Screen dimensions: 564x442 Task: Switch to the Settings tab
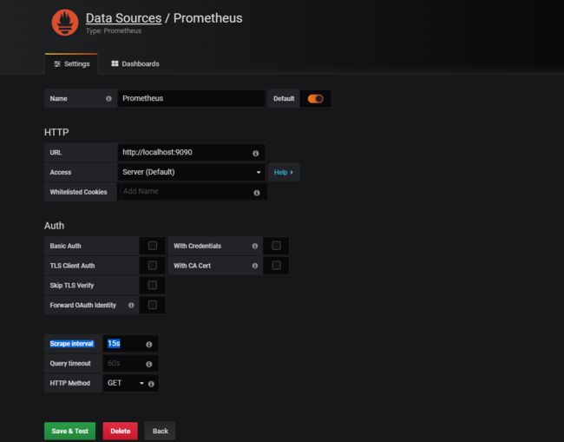[71, 64]
